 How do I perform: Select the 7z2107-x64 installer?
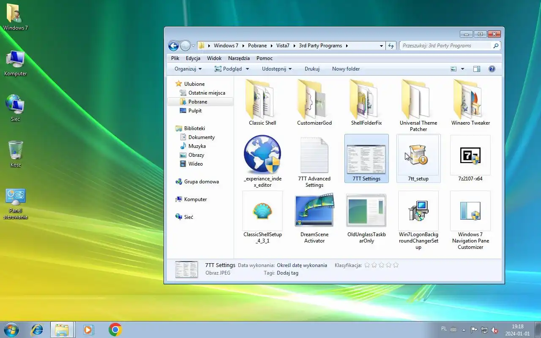pos(470,158)
